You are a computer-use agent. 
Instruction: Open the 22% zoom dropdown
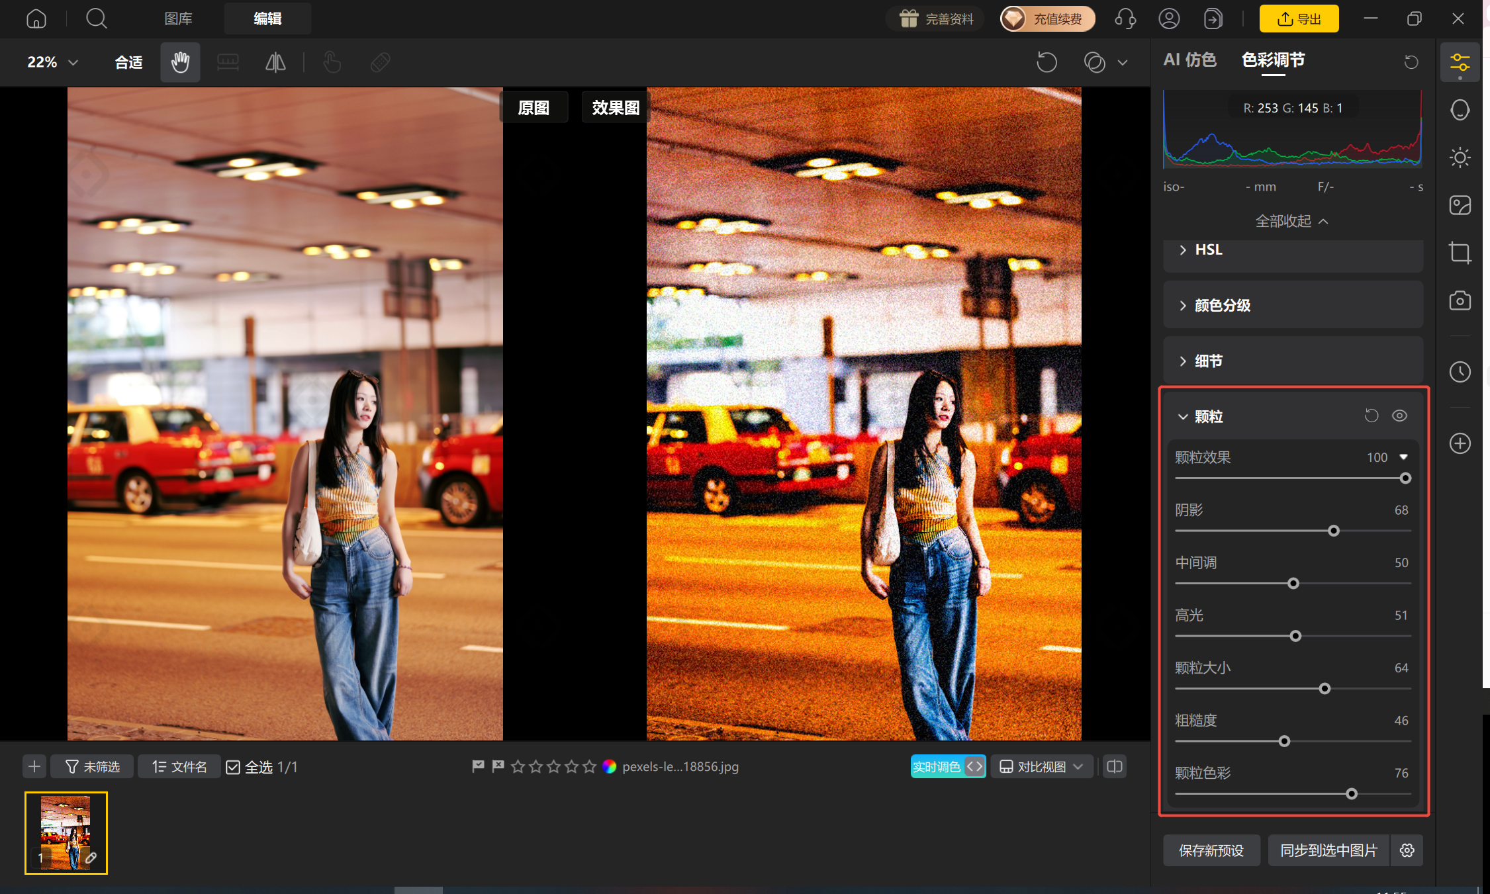click(53, 62)
